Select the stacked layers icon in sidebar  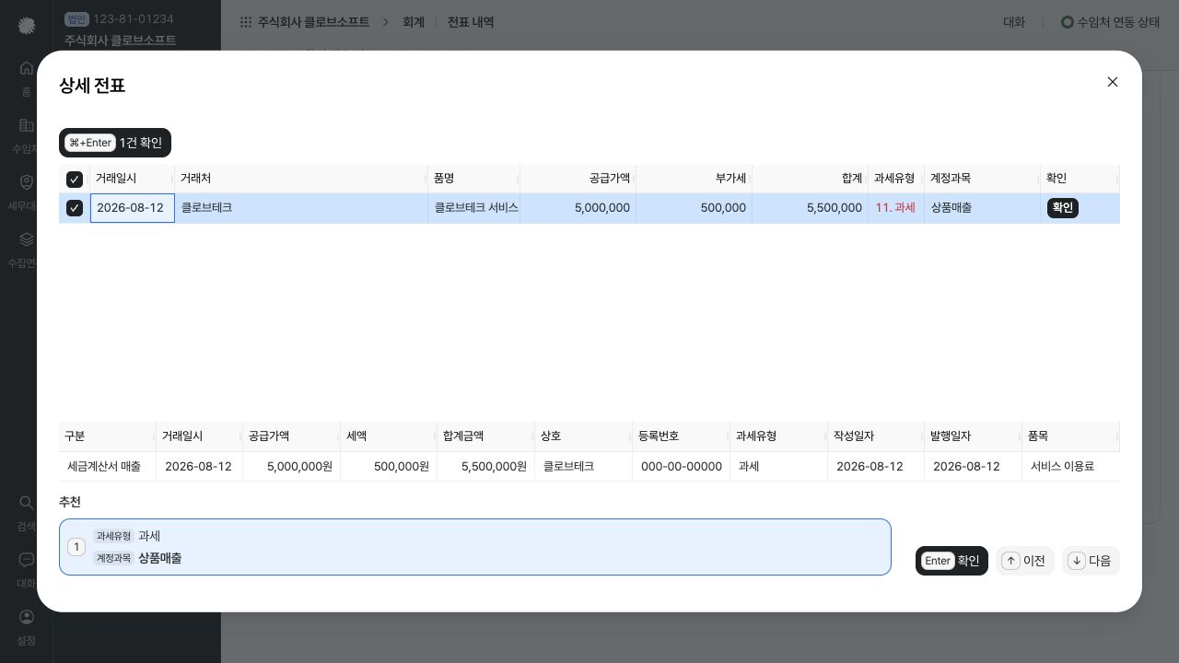[27, 239]
